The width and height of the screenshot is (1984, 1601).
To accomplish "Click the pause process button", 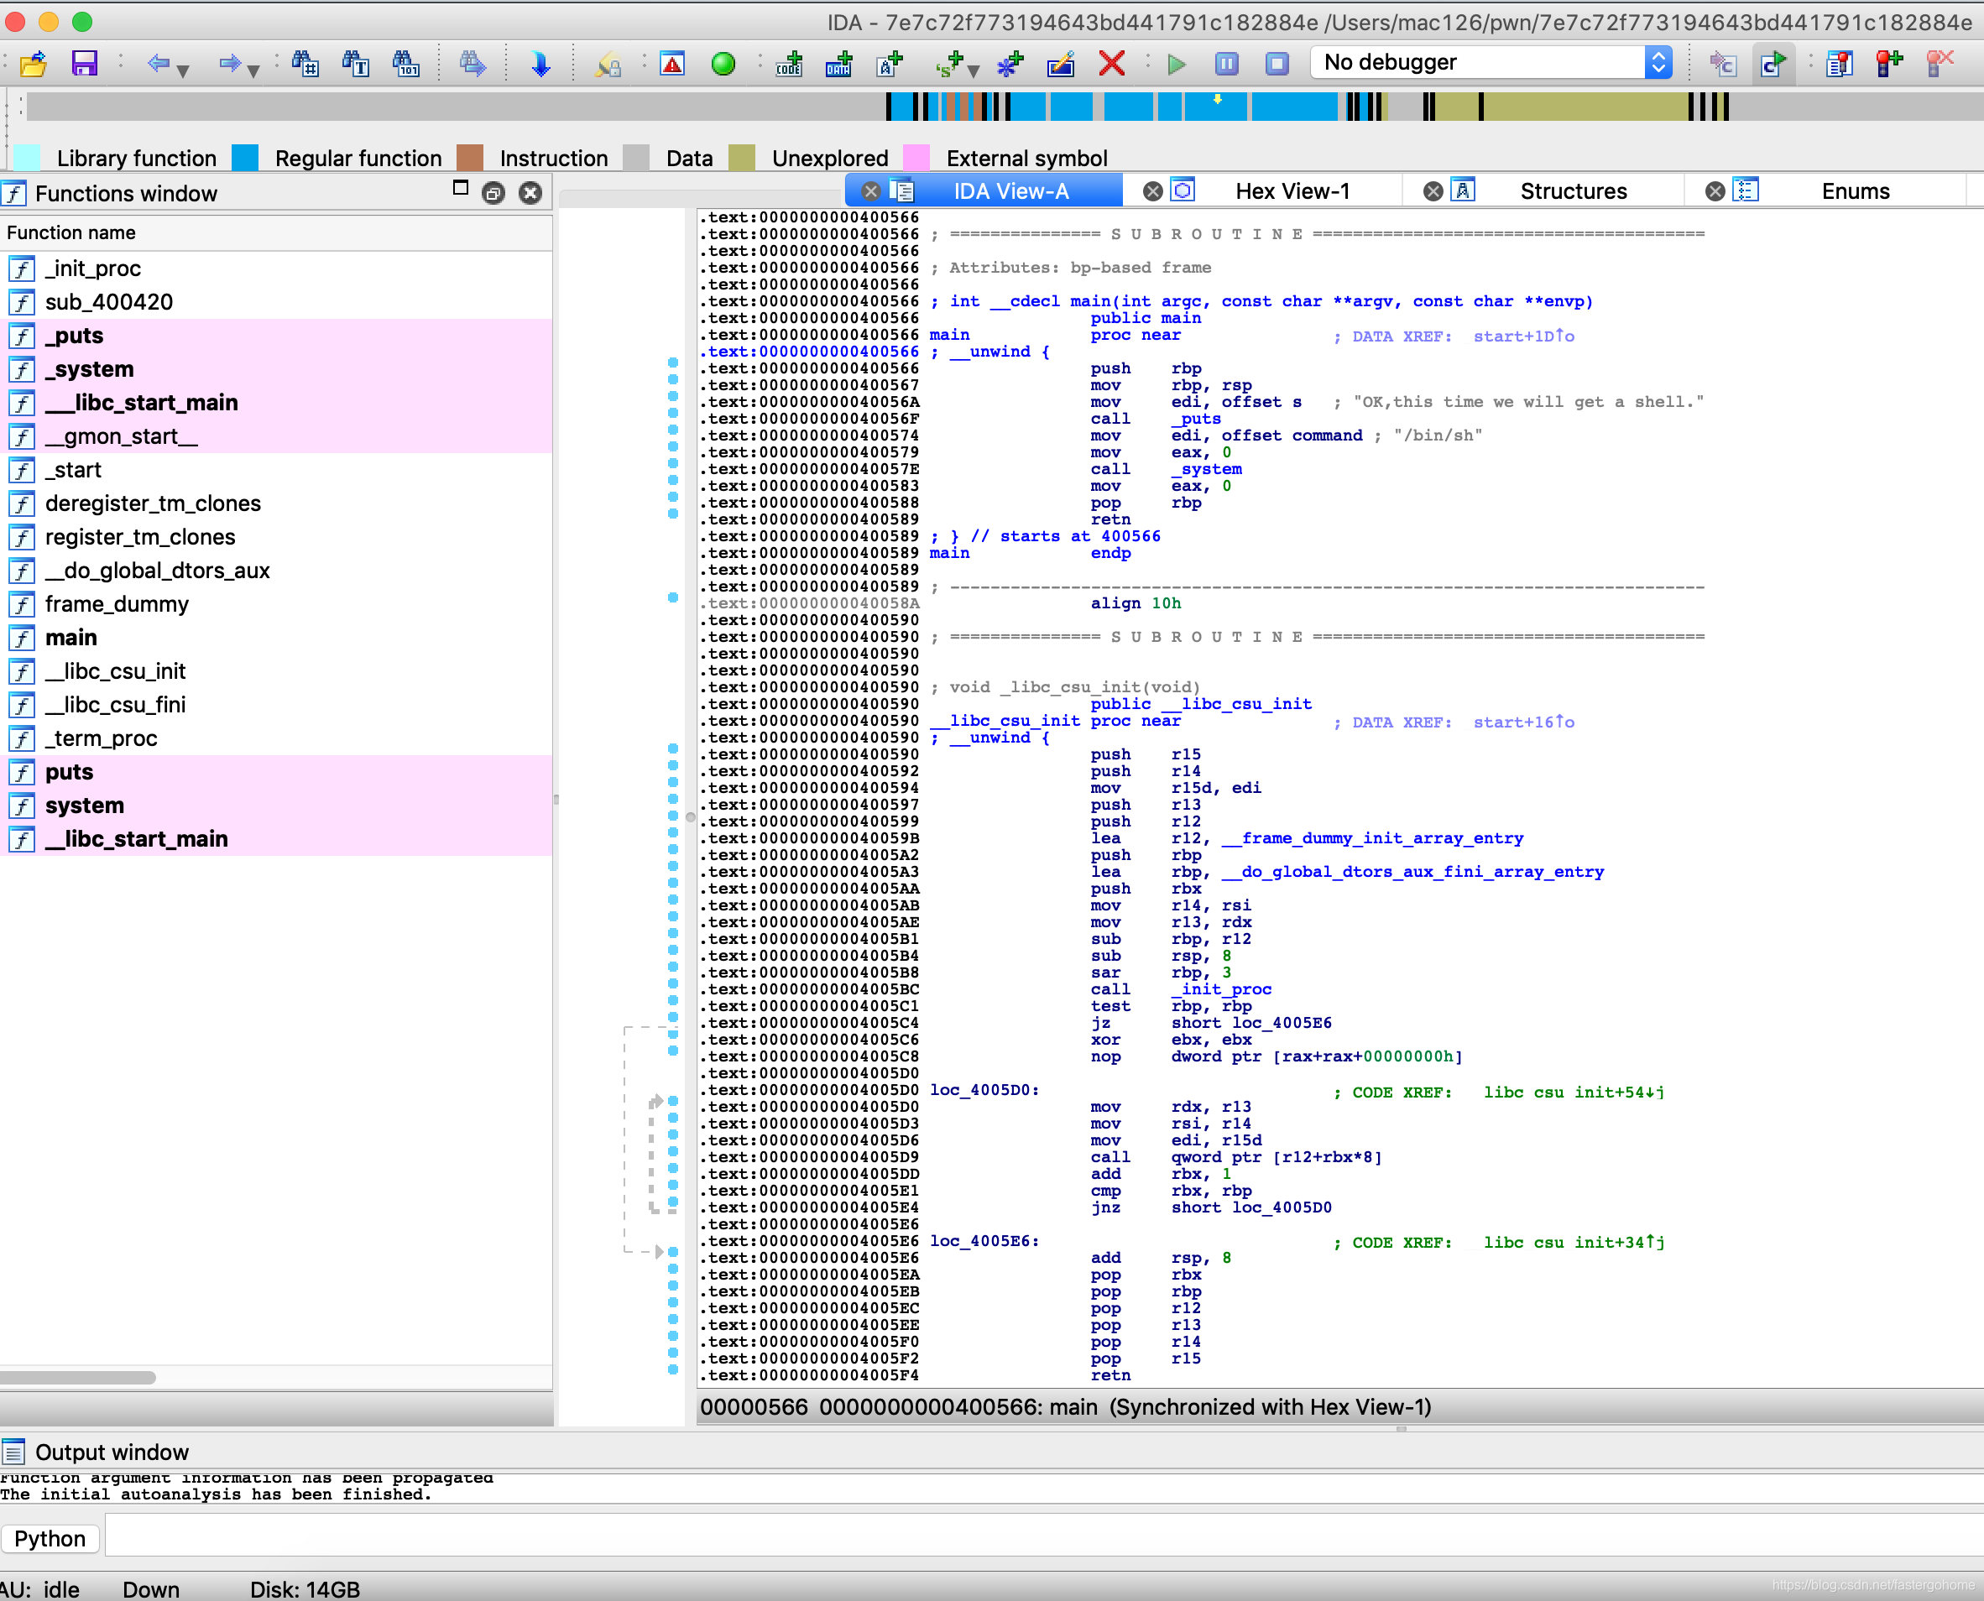I will pos(1226,64).
